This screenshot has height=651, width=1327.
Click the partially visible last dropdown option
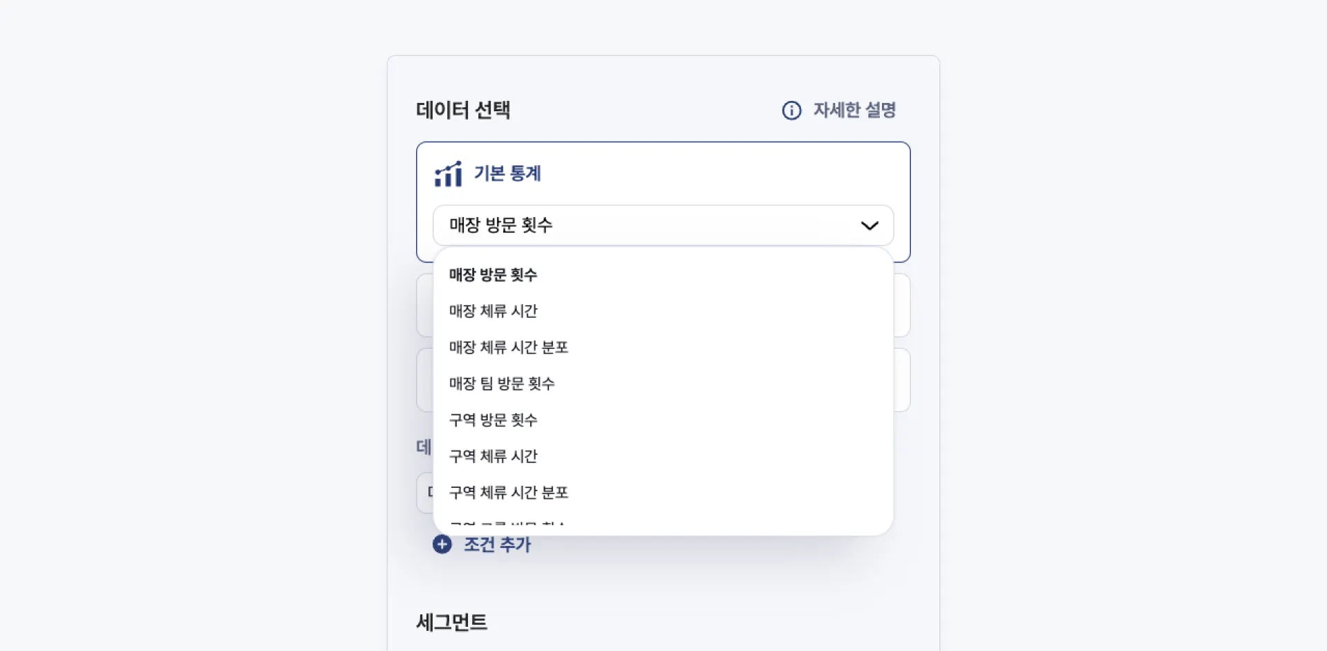click(x=507, y=524)
